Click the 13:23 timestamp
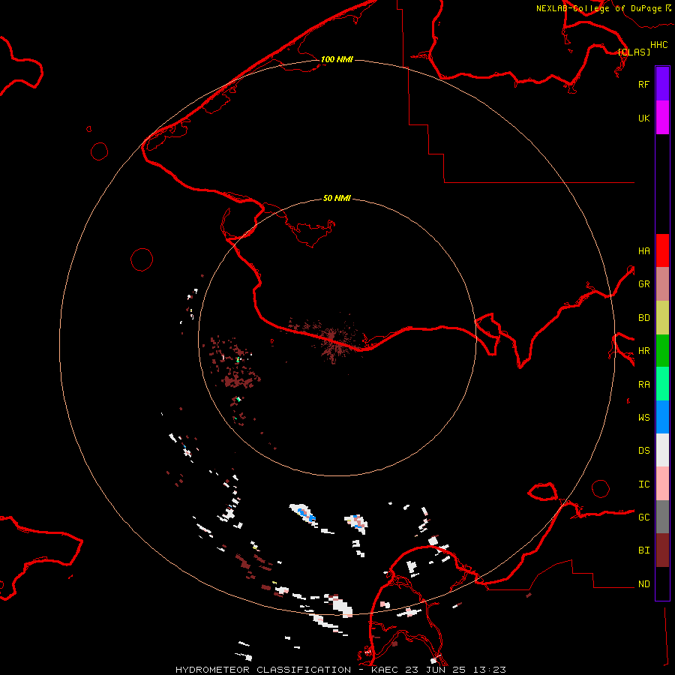 coord(489,670)
